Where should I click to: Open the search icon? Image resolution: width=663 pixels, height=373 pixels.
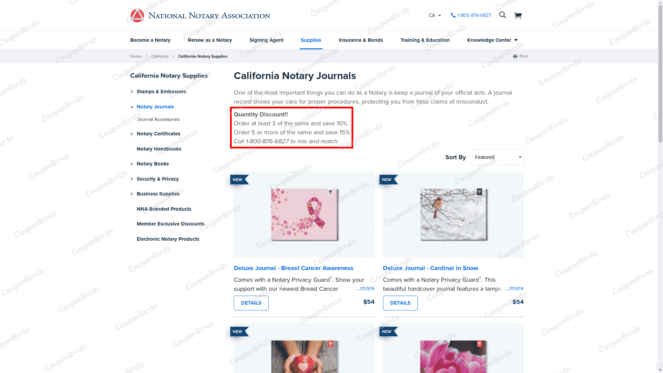click(502, 15)
